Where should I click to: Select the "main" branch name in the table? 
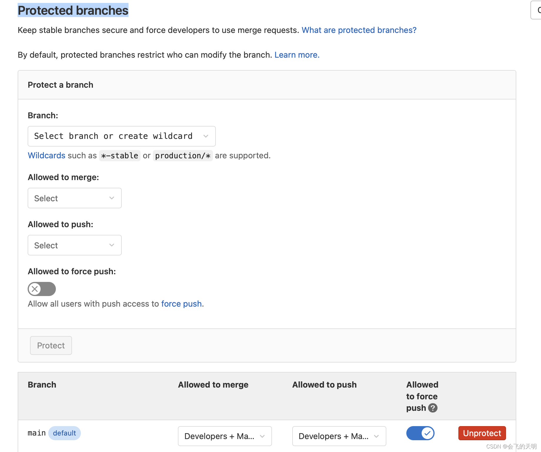pyautogui.click(x=36, y=433)
